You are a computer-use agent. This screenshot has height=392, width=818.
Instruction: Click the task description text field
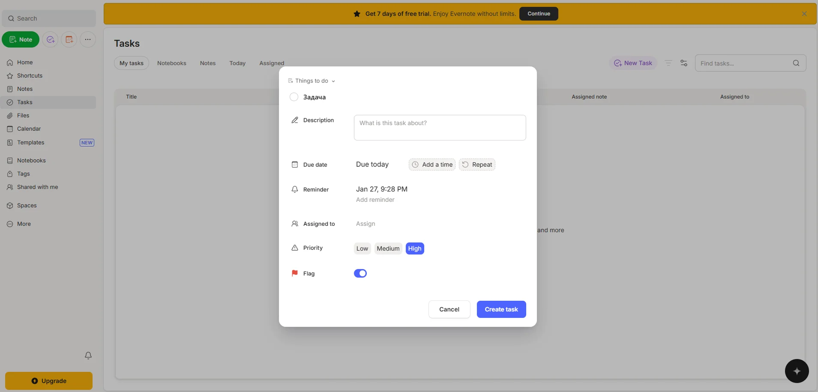point(440,128)
